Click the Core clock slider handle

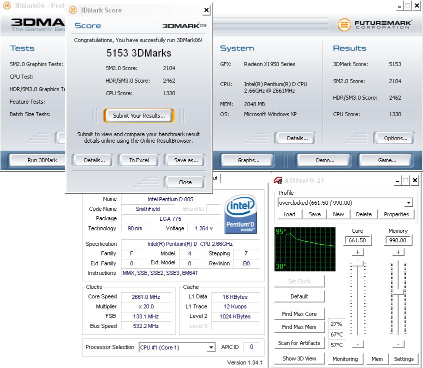point(358,263)
